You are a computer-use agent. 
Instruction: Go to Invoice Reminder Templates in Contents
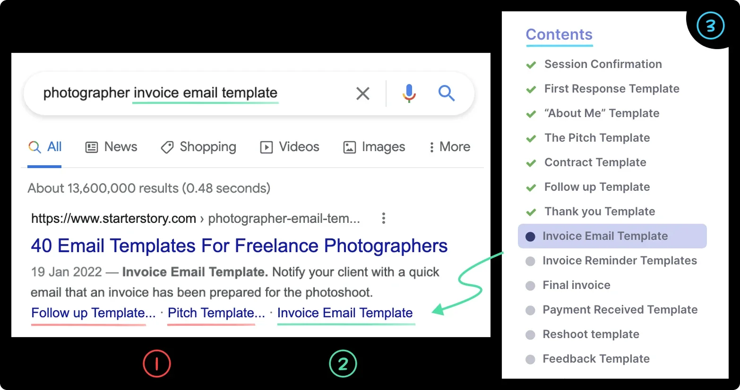coord(620,261)
